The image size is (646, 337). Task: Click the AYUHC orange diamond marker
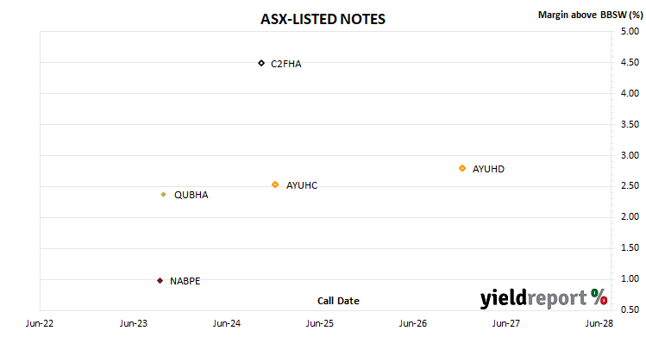(x=275, y=184)
